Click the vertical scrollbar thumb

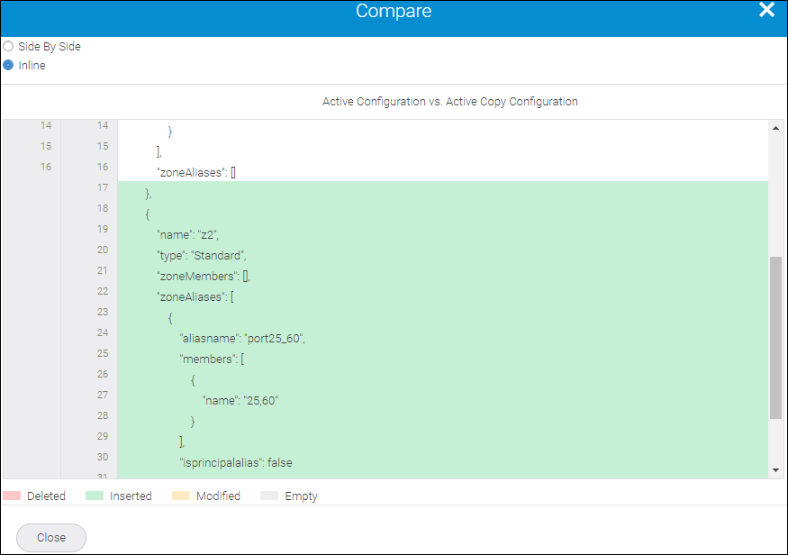pos(775,338)
